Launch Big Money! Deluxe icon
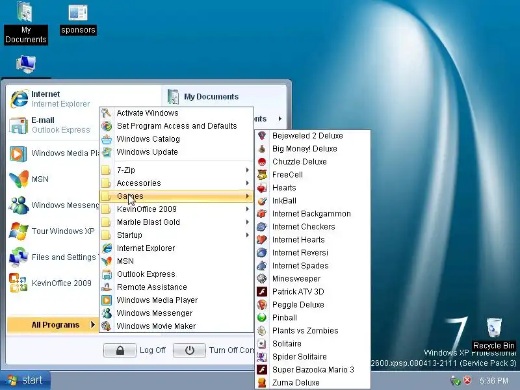 tap(262, 149)
